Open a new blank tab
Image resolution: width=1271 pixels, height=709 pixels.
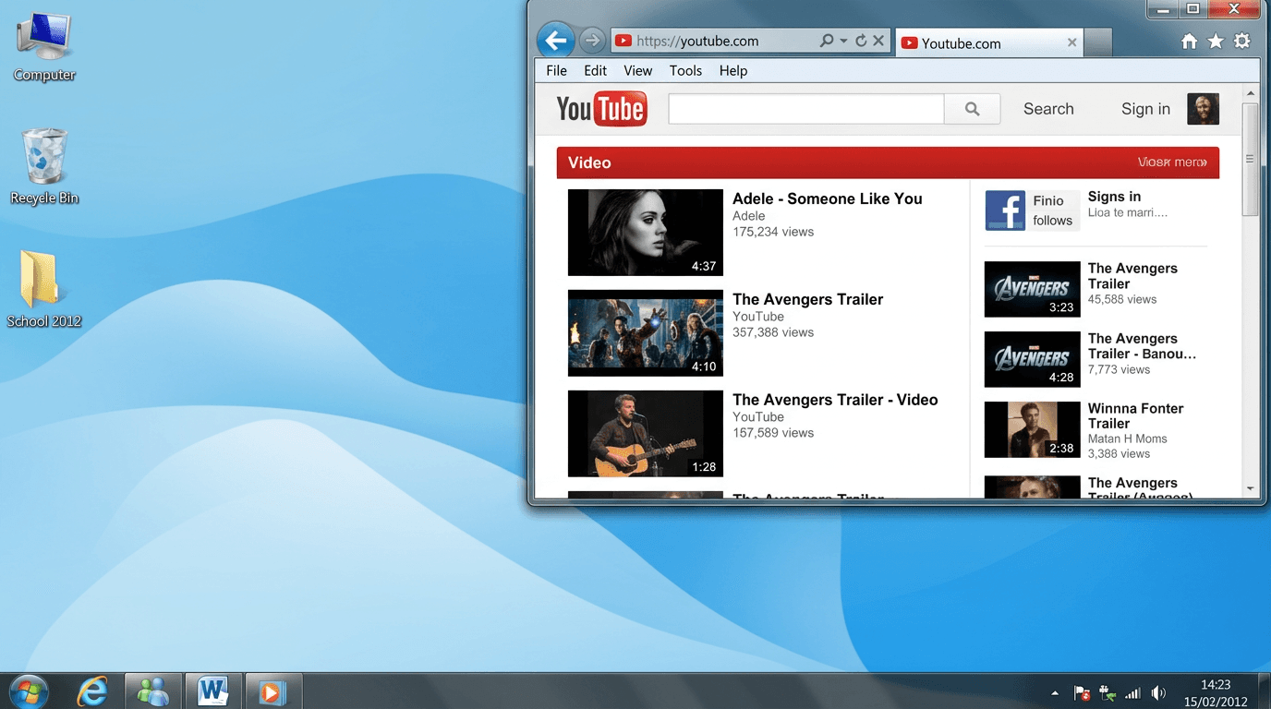1097,42
